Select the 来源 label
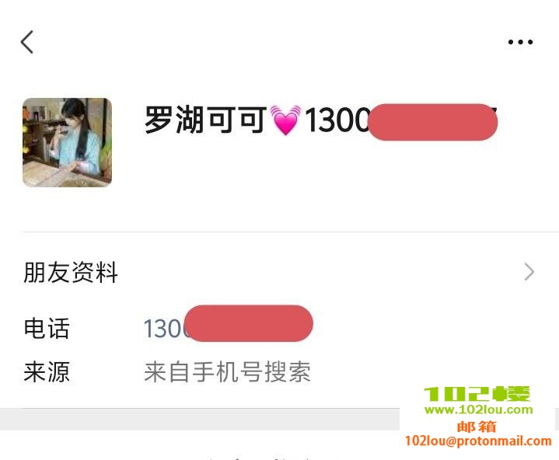The image size is (559, 460). pyautogui.click(x=47, y=371)
